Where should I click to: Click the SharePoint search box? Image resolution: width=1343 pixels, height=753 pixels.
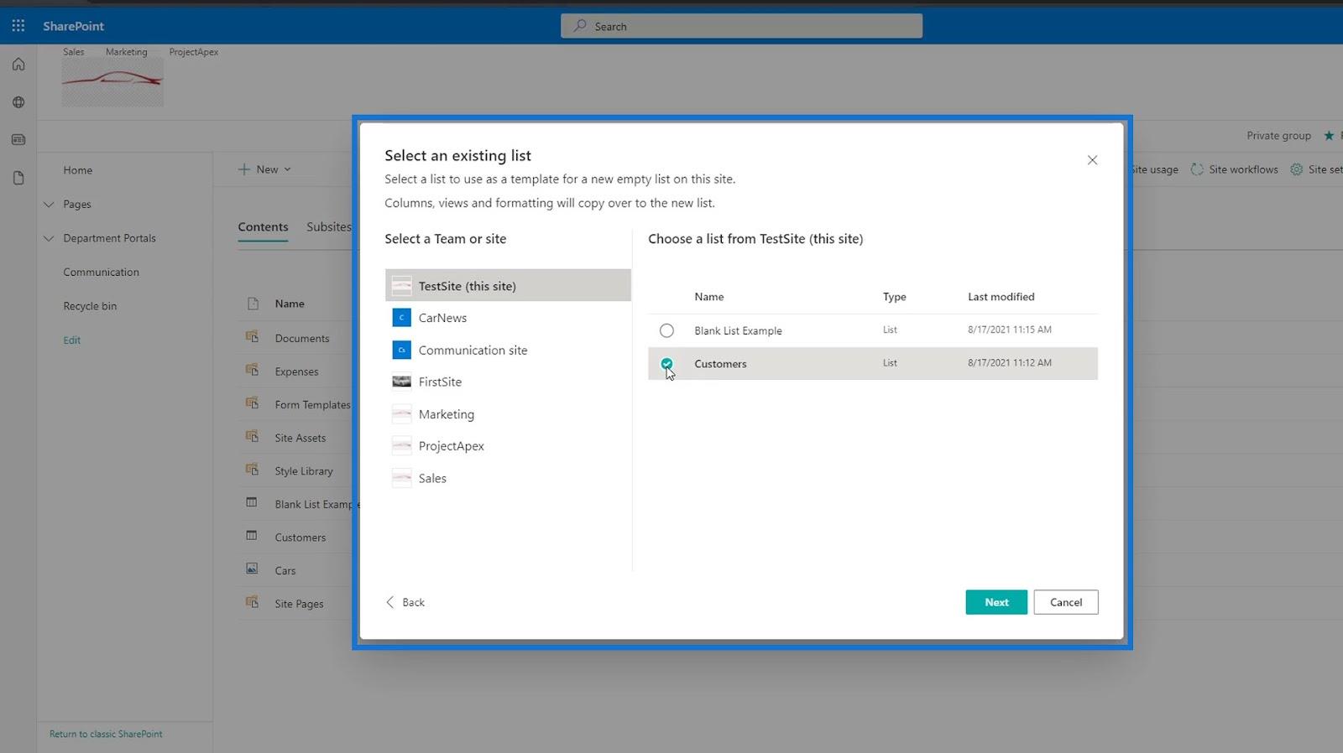click(741, 26)
